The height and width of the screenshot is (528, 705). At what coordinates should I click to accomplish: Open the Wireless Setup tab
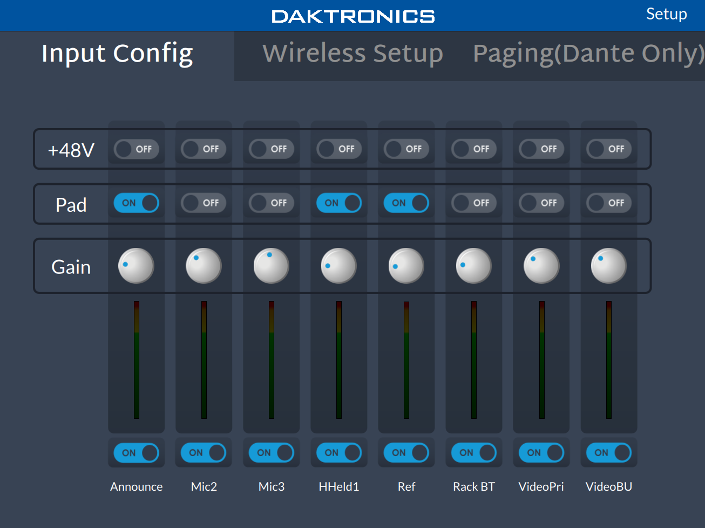point(352,54)
